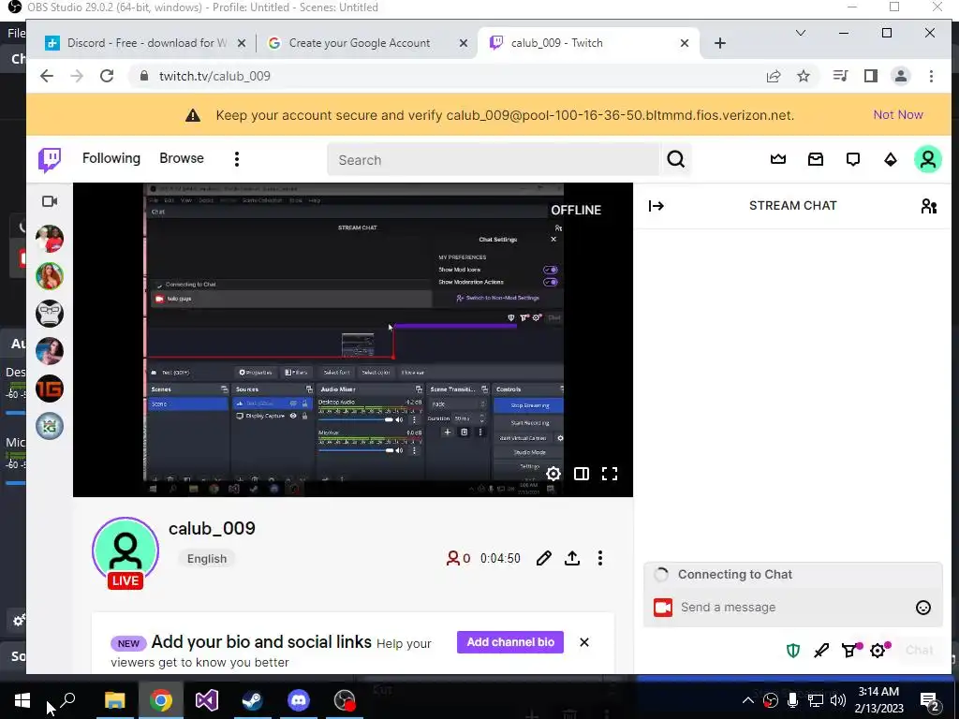Open Steam from the taskbar
The width and height of the screenshot is (959, 719).
click(x=252, y=700)
